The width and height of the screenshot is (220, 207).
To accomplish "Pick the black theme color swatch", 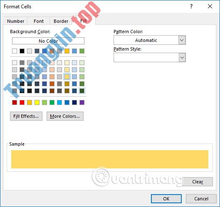I will click(22, 51).
